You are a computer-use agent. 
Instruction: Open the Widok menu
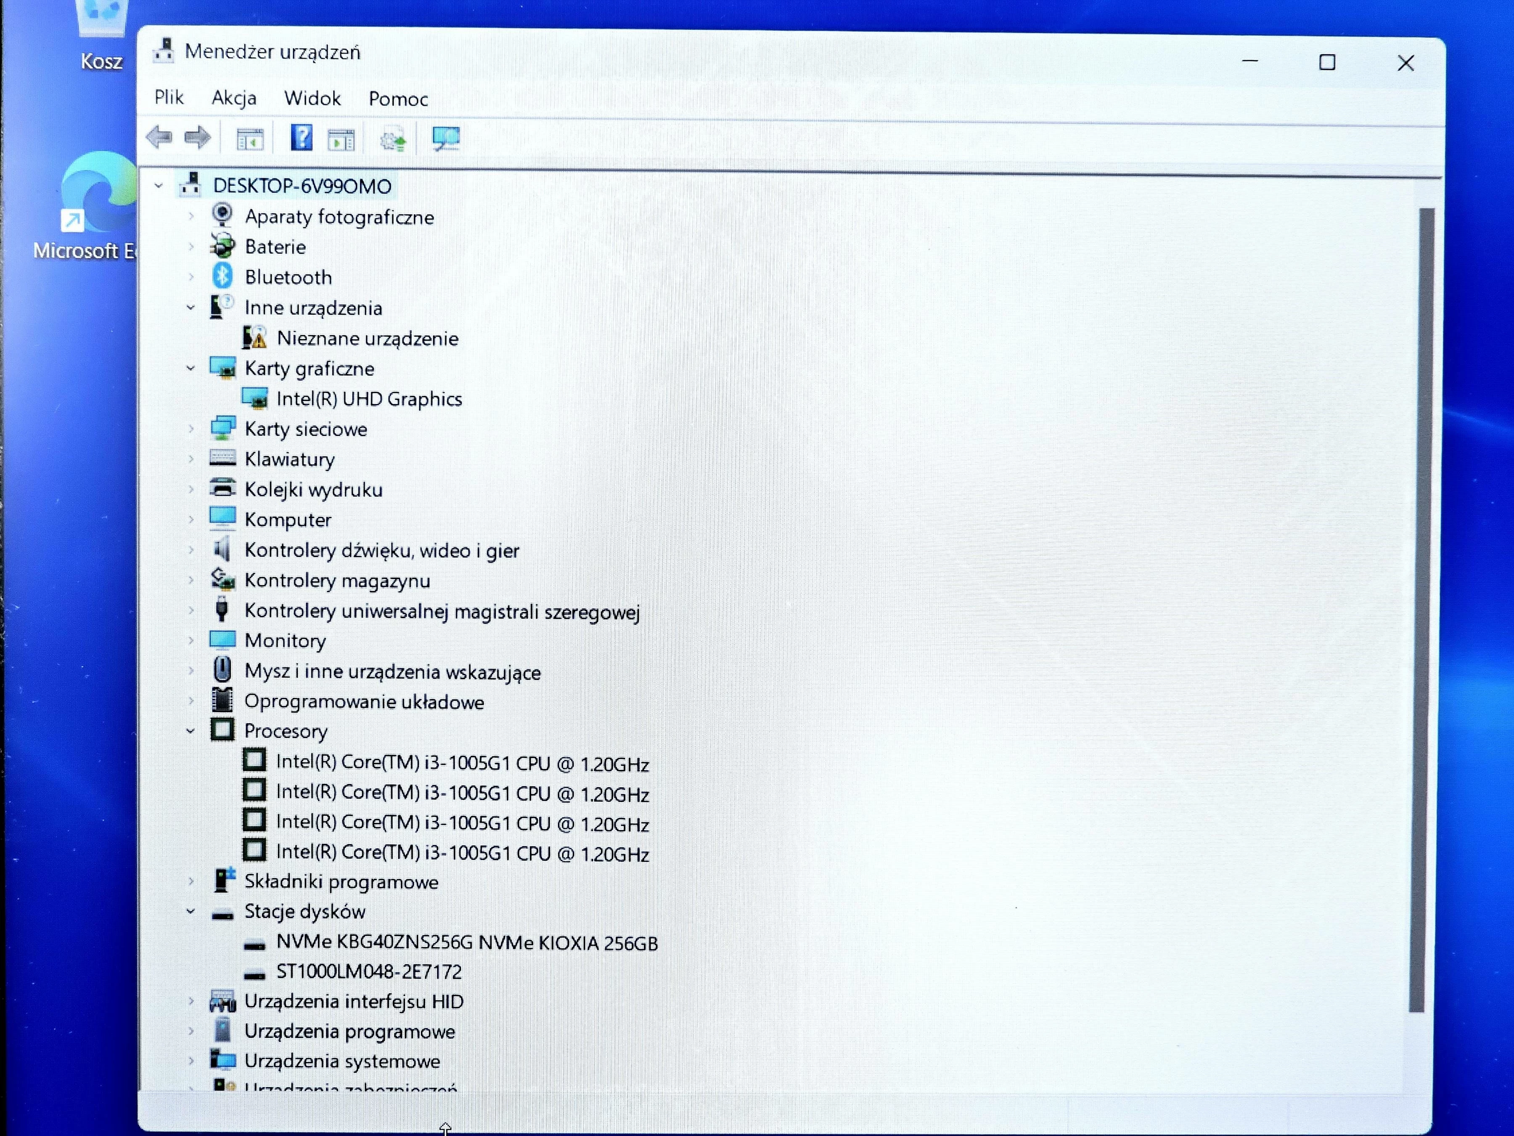[x=312, y=98]
